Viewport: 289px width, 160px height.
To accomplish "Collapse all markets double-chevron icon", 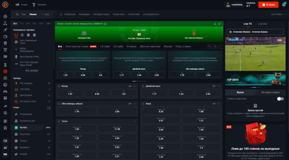I will tap(220, 47).
